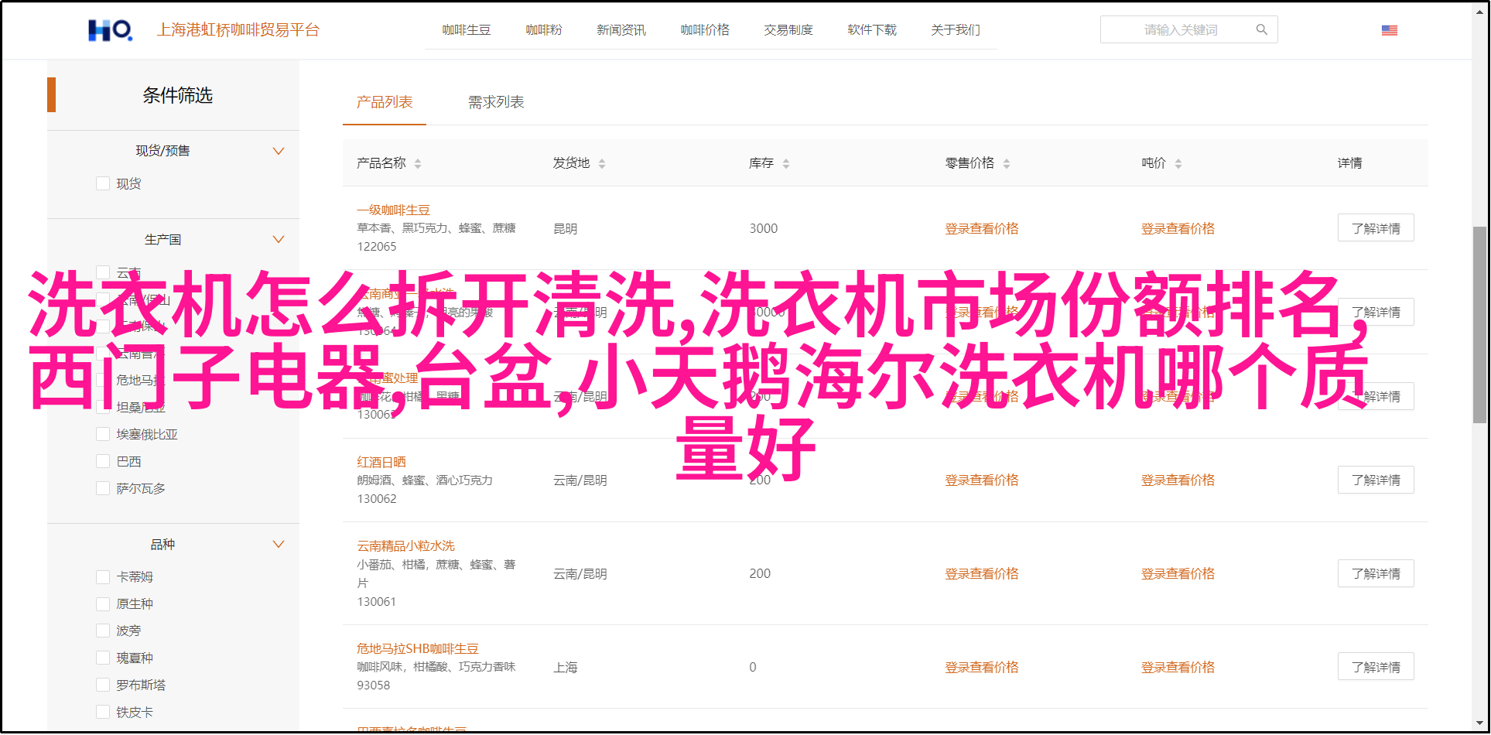Sort by 零售价格 column arrows

[x=1007, y=164]
